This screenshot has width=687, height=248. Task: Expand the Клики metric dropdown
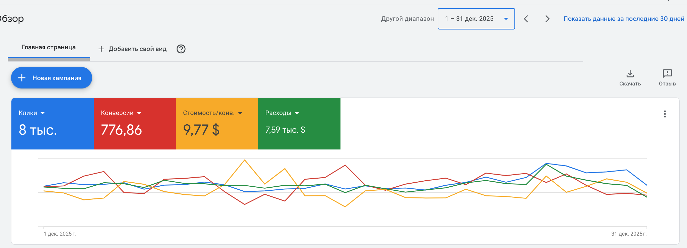click(x=32, y=113)
